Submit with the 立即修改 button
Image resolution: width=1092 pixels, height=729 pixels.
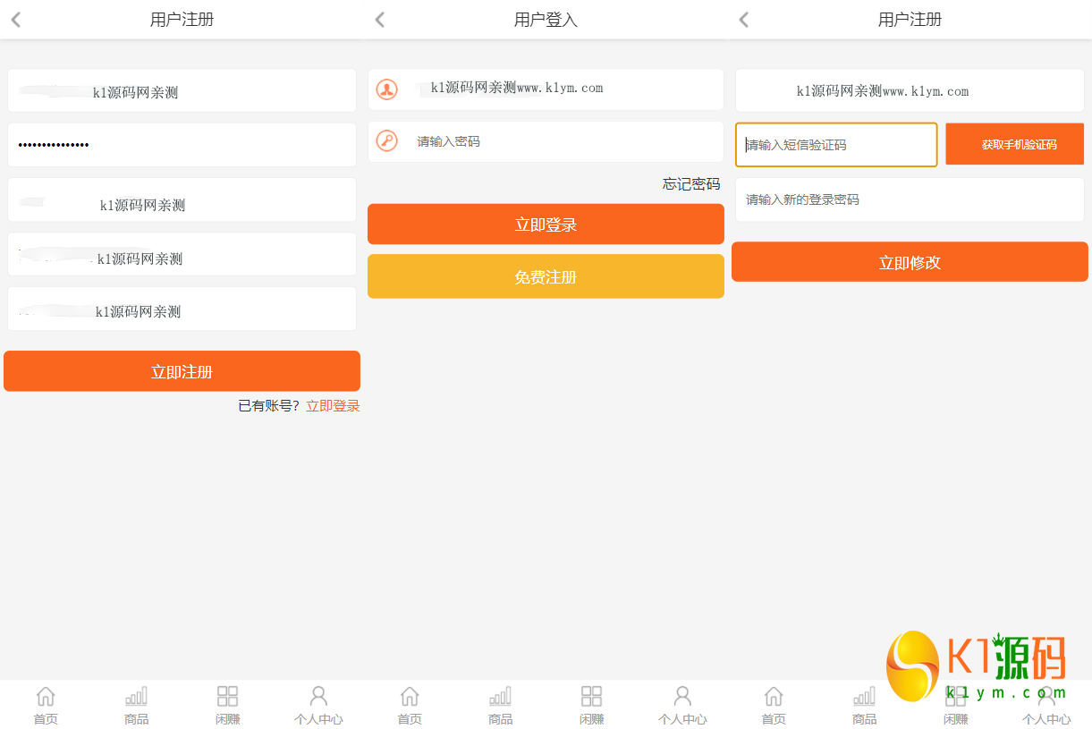[x=910, y=262]
